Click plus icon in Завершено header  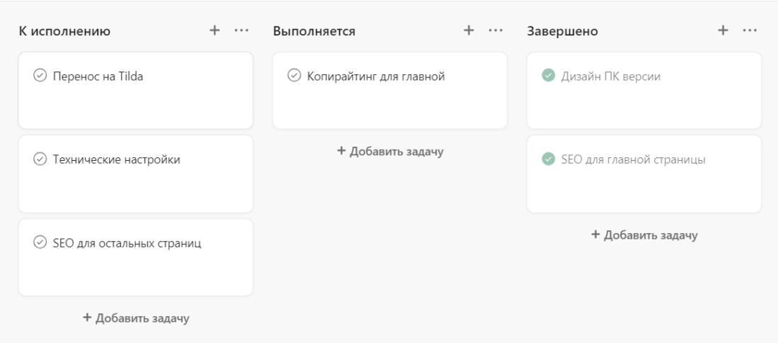click(723, 30)
